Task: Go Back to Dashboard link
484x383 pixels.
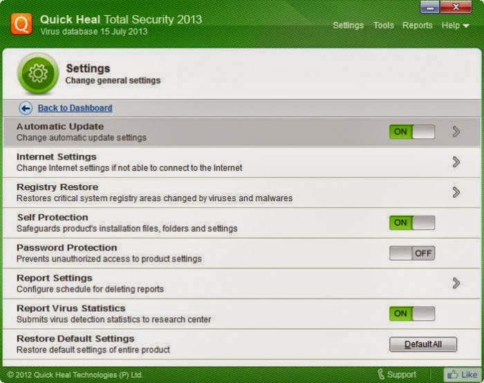Action: click(x=75, y=108)
